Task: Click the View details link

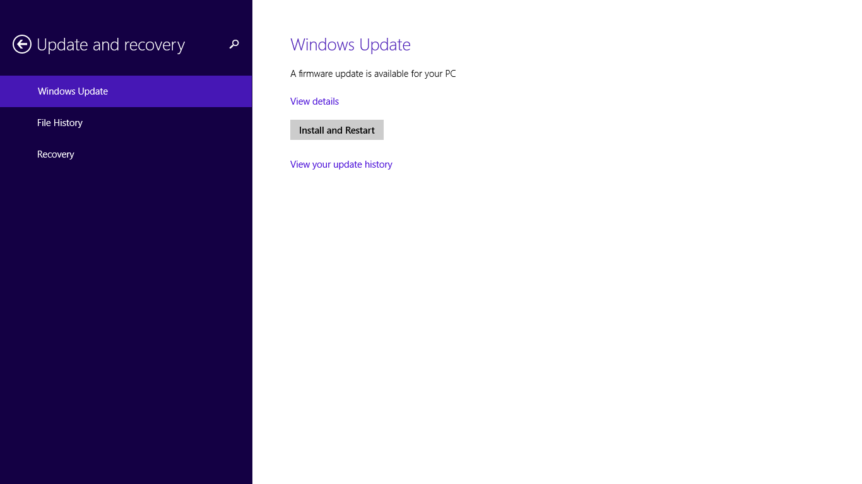Action: (x=314, y=101)
